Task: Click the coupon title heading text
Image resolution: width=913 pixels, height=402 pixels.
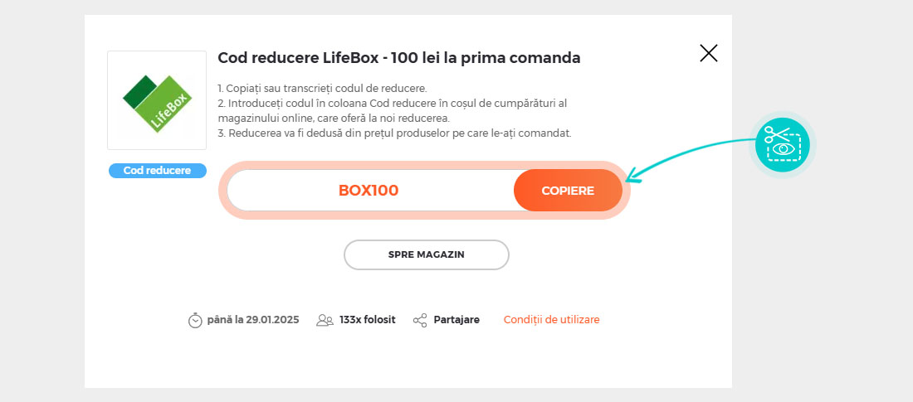Action: 399,58
